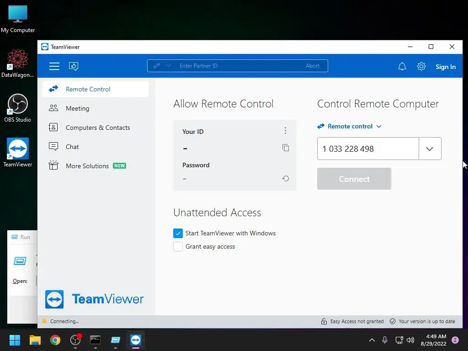Click Your version is up to date

(x=422, y=321)
